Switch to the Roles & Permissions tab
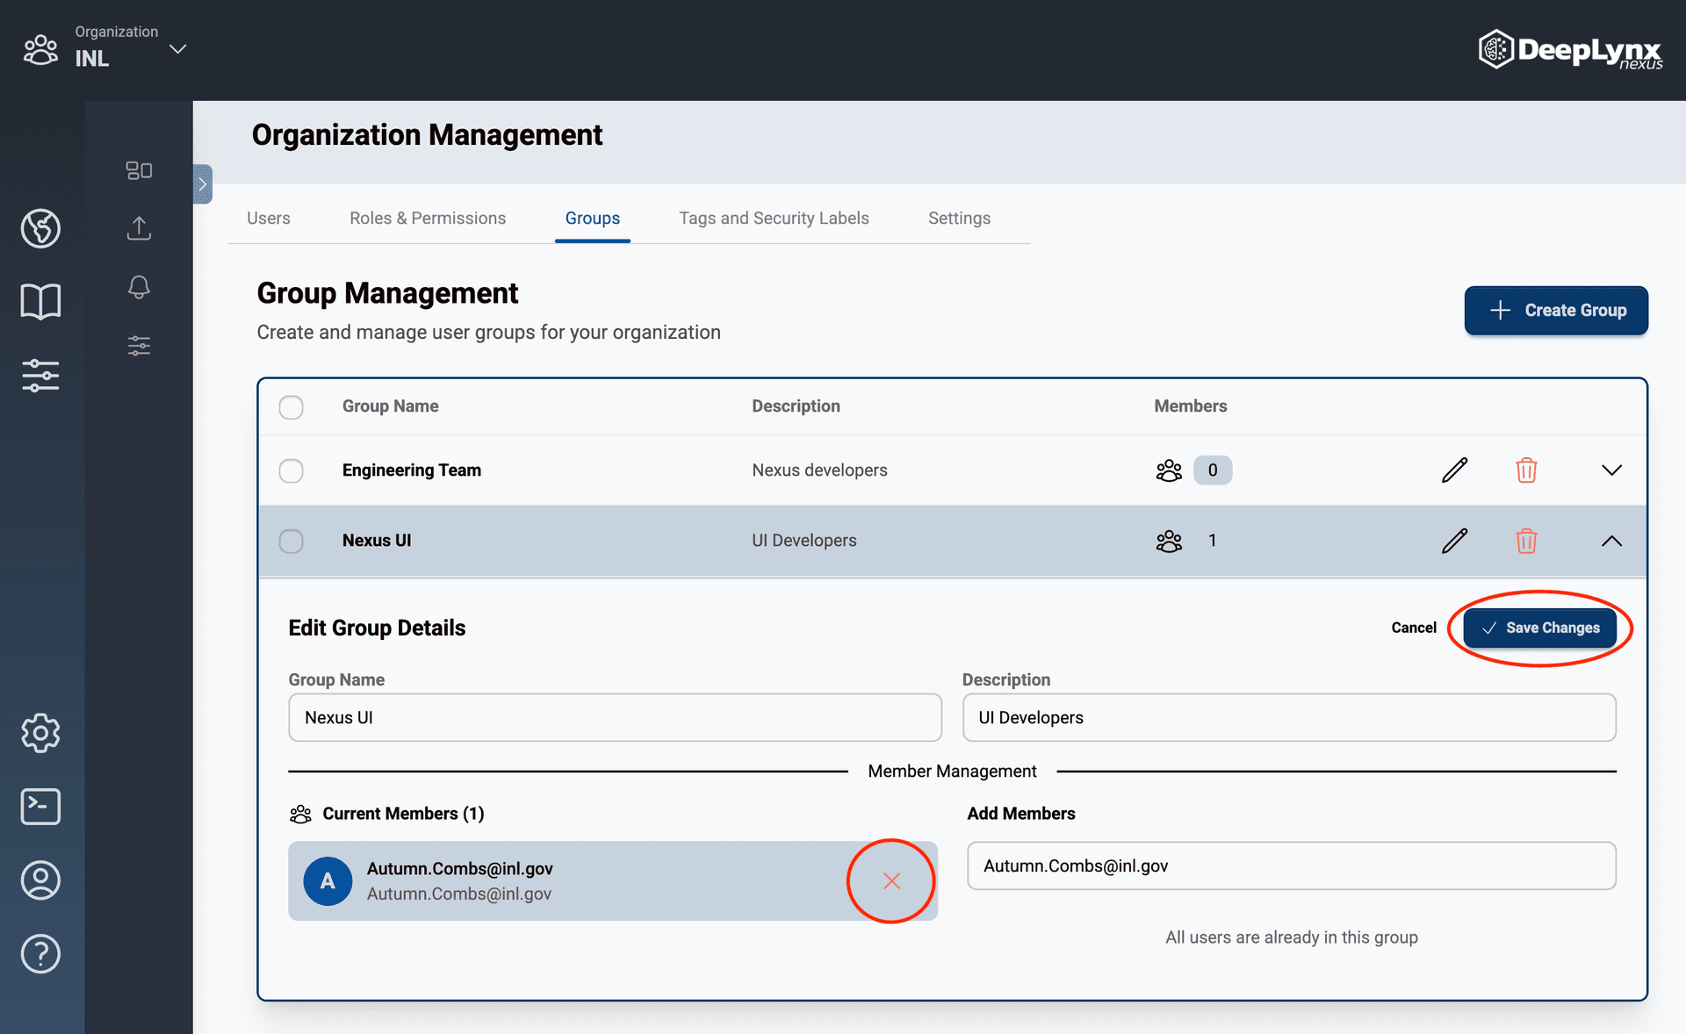Image resolution: width=1686 pixels, height=1034 pixels. coord(428,218)
